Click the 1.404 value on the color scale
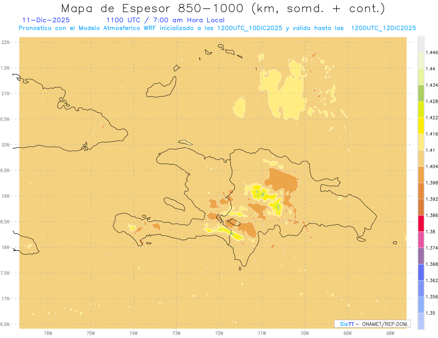 (x=433, y=166)
